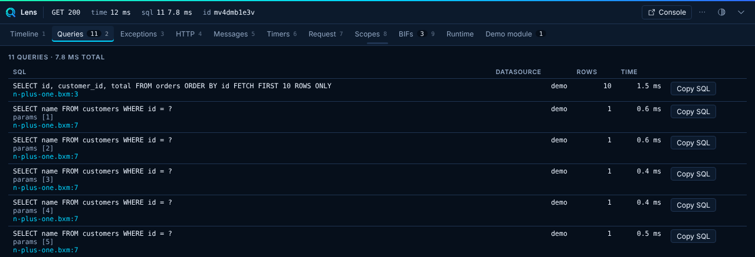The image size is (755, 257).
Task: Select the Scopes tab
Action: point(370,34)
